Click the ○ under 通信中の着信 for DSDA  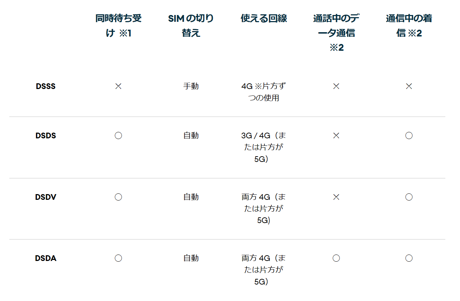[409, 258]
